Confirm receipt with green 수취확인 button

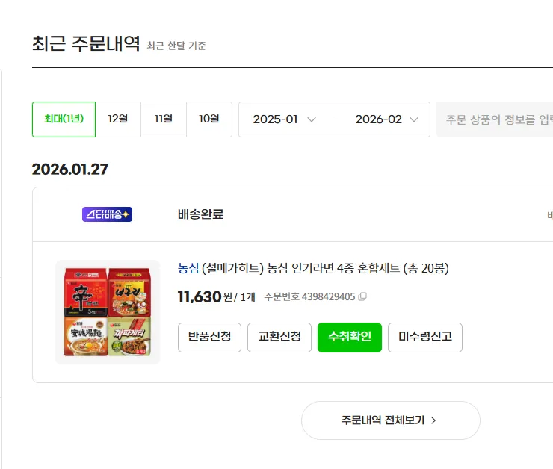pos(350,337)
